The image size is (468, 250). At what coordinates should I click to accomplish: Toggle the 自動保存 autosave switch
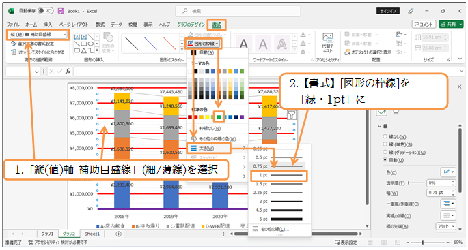coord(45,11)
